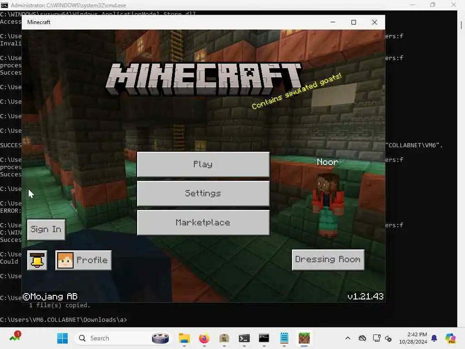Screen dimensions: 465x349
Task: Open the terminal prompt taskbar icon
Action: click(x=244, y=338)
